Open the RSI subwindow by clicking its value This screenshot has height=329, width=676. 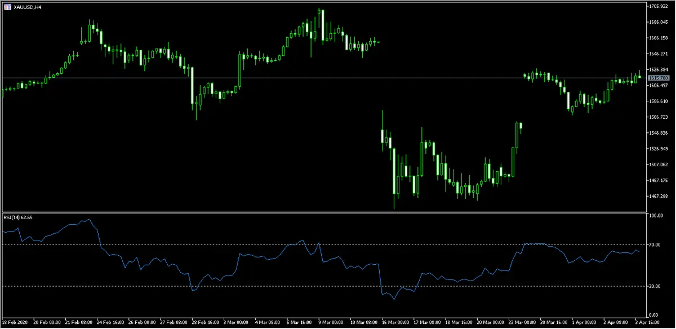pyautogui.click(x=32, y=216)
